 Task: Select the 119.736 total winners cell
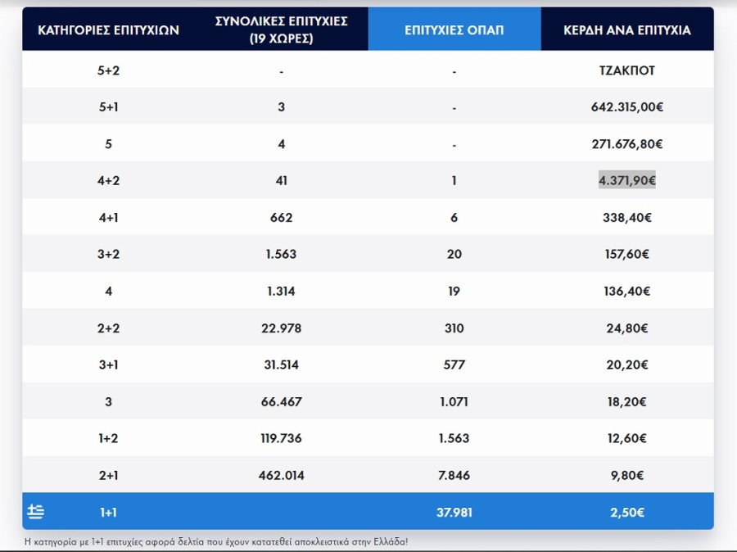tap(281, 438)
